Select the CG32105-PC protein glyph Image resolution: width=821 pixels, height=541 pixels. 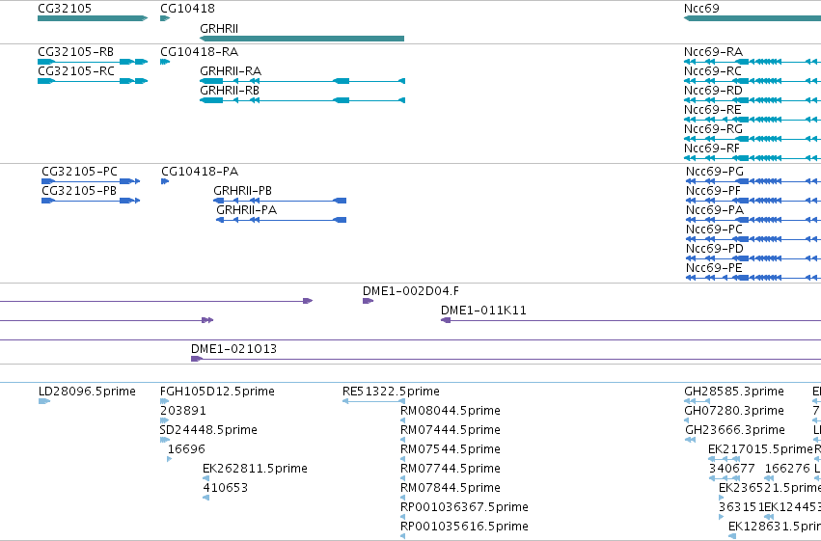[x=91, y=181]
